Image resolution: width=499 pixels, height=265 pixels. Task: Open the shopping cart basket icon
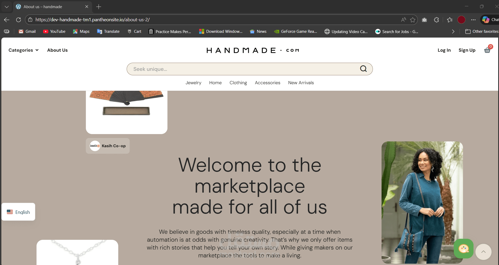tap(487, 50)
